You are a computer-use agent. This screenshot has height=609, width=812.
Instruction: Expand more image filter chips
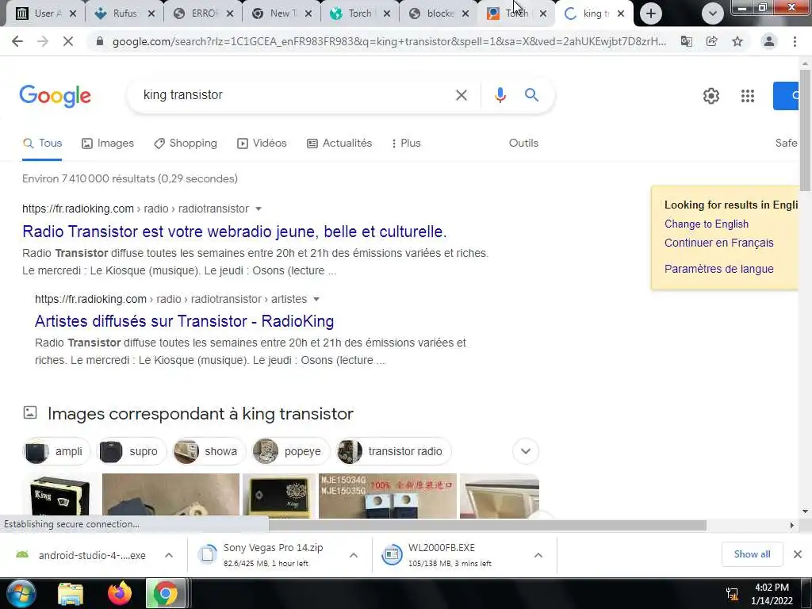click(x=526, y=451)
